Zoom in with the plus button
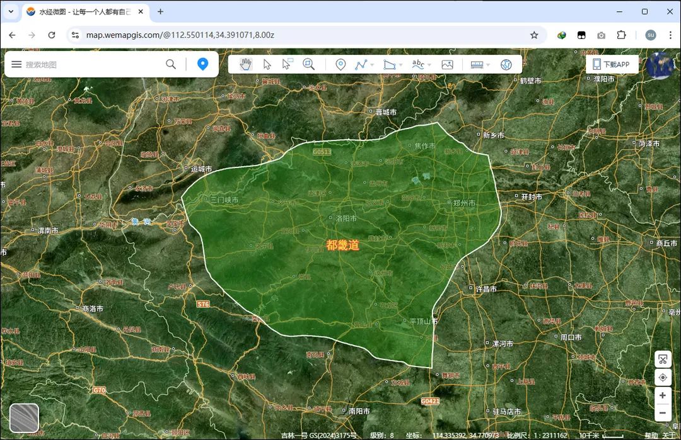This screenshot has width=681, height=440. point(663,395)
